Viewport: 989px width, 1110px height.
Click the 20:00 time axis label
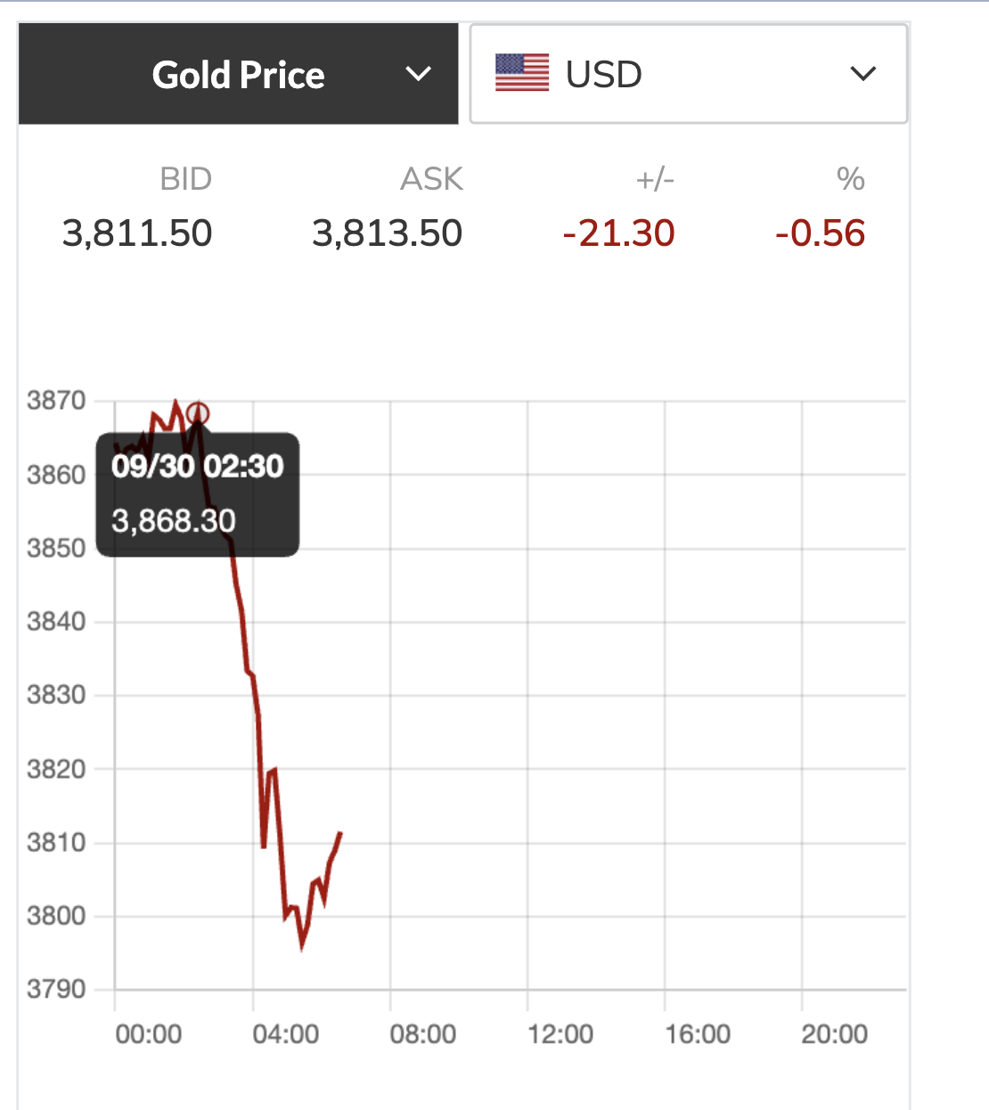tap(834, 1034)
